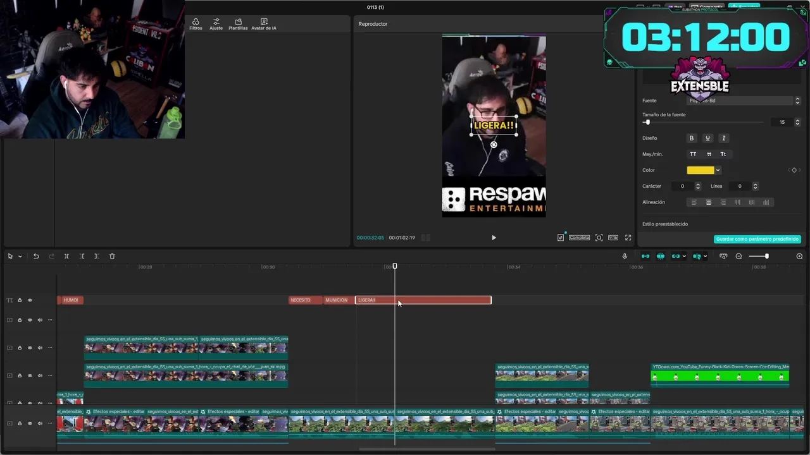The height and width of the screenshot is (455, 810).
Task: Open the Completa preview quality menu
Action: (579, 238)
